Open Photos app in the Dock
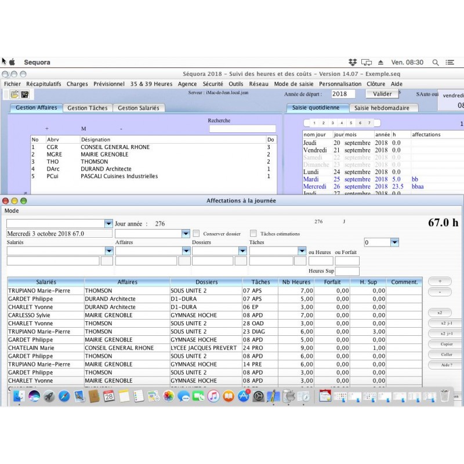464x464 pixels. [169, 396]
